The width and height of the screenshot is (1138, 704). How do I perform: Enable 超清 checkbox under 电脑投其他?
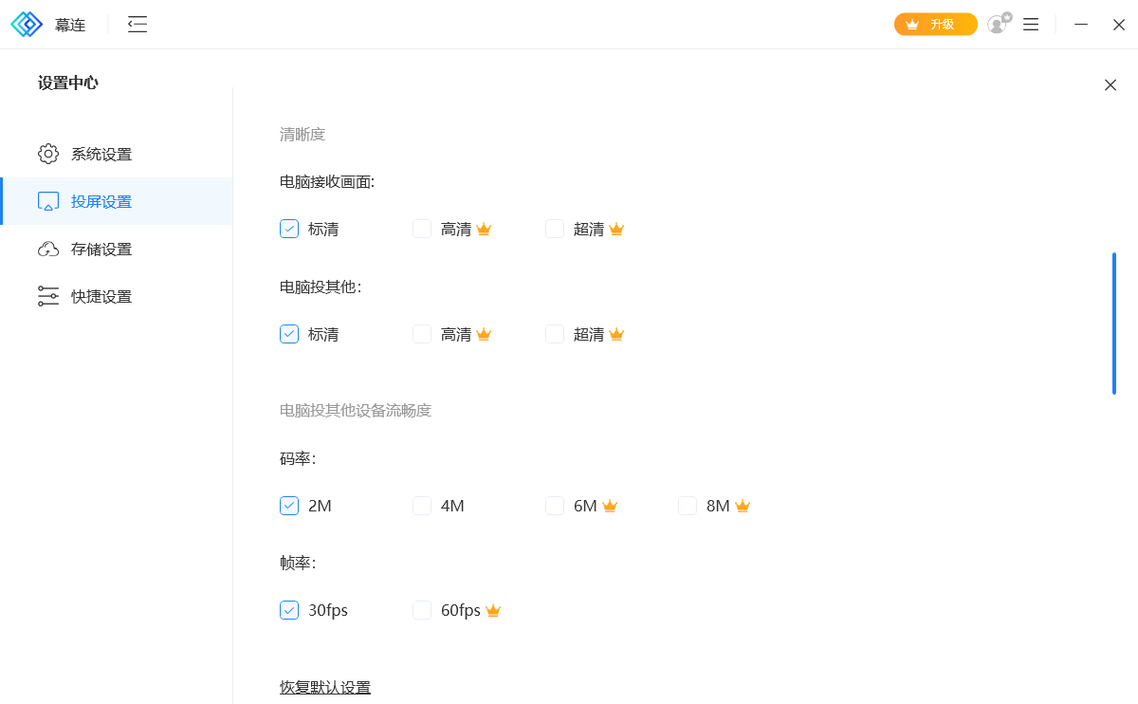555,334
